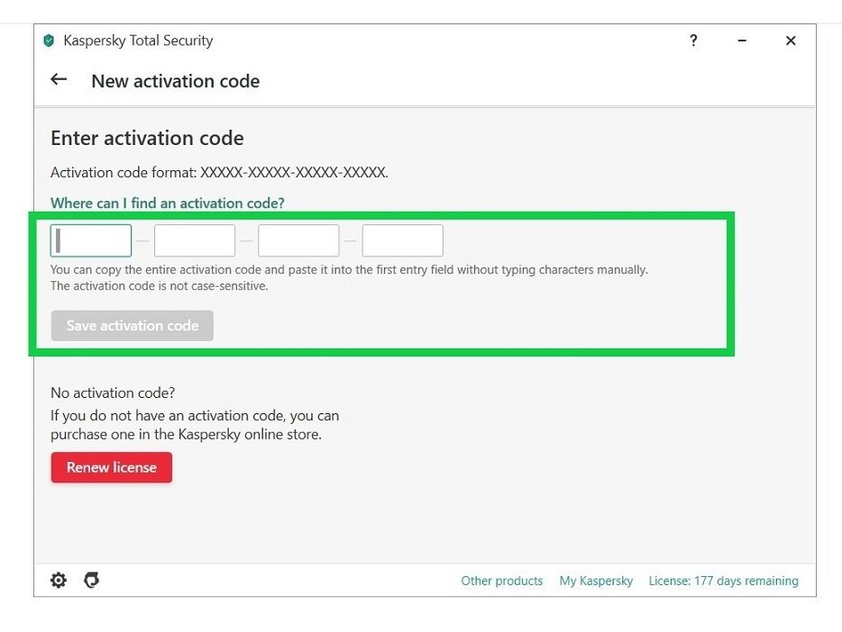The width and height of the screenshot is (842, 632).
Task: Click the red Renew license button
Action: pos(111,468)
